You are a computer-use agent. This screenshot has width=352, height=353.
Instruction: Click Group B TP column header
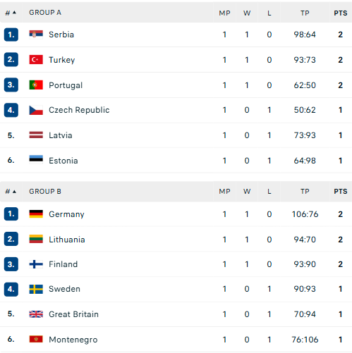tap(305, 192)
